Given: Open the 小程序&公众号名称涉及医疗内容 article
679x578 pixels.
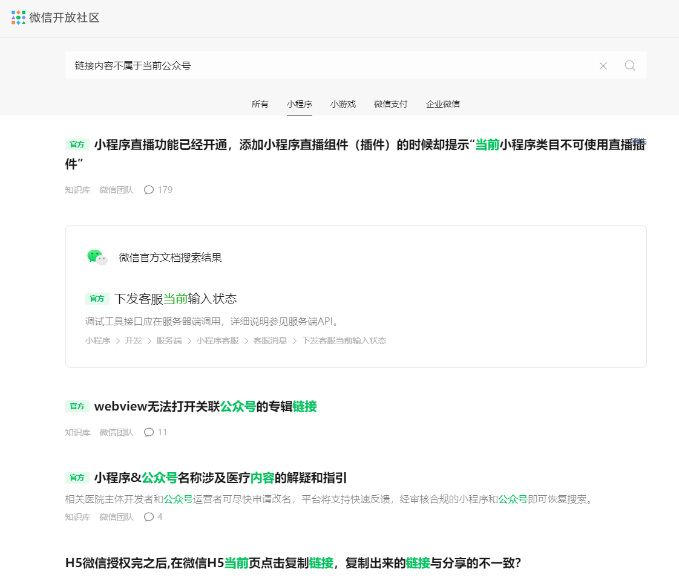Looking at the screenshot, I should (x=220, y=478).
